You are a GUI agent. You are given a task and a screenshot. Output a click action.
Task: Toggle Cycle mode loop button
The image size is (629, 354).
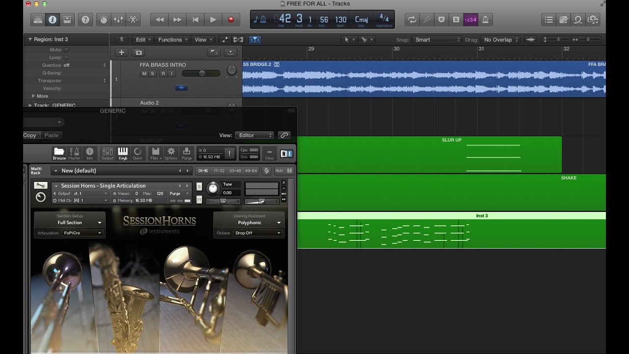point(412,20)
